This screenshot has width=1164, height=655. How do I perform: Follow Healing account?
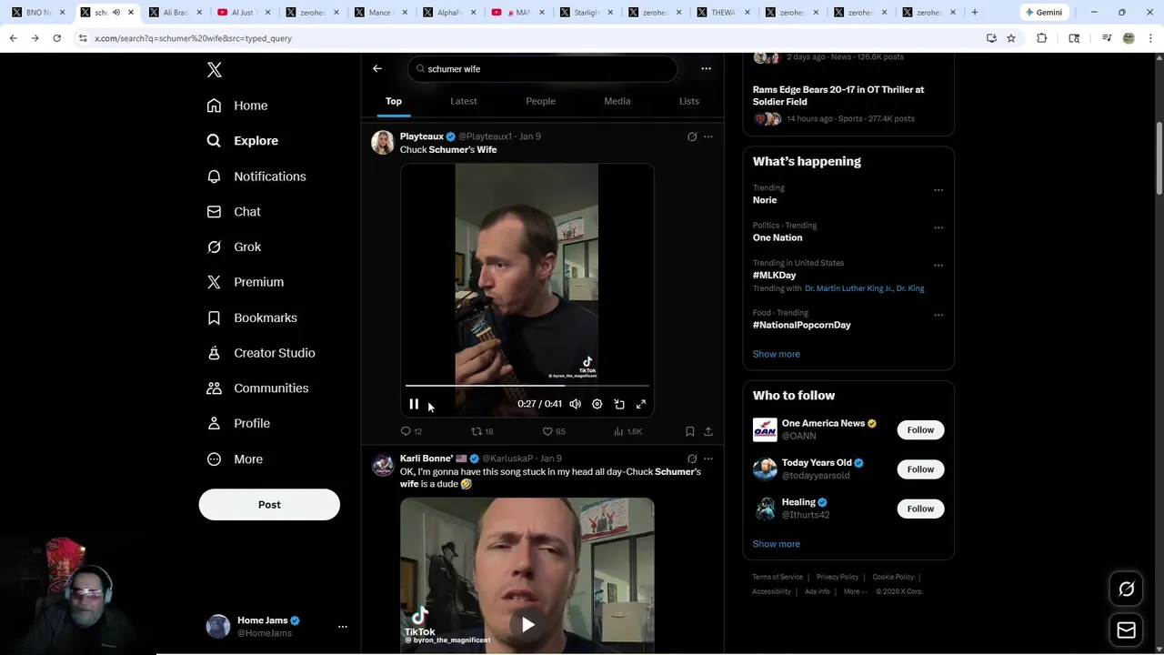point(920,509)
